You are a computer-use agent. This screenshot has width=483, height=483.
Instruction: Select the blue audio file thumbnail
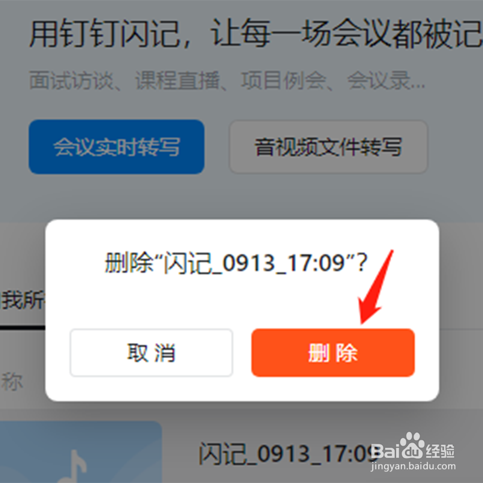[81, 452]
